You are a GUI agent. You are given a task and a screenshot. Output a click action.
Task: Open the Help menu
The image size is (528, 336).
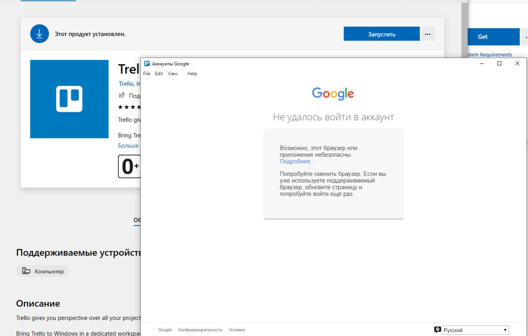point(192,74)
